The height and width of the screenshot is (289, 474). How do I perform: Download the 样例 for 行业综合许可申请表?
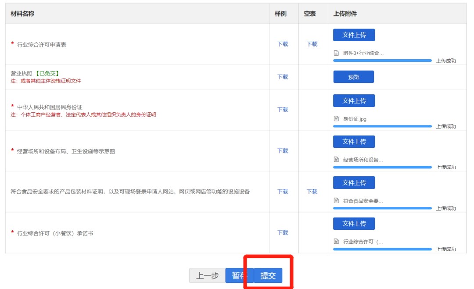[x=283, y=44]
